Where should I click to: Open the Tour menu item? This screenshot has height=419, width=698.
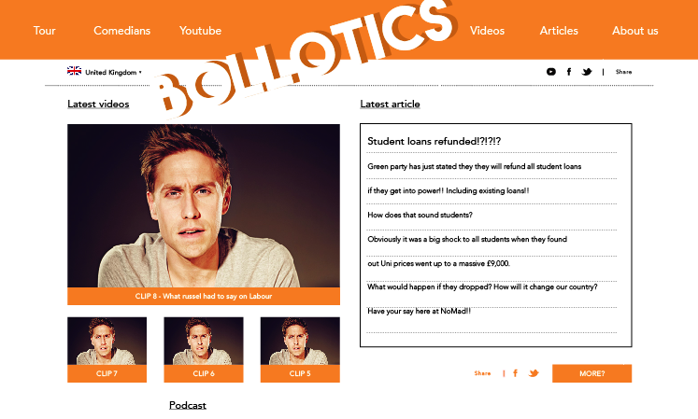pos(44,31)
